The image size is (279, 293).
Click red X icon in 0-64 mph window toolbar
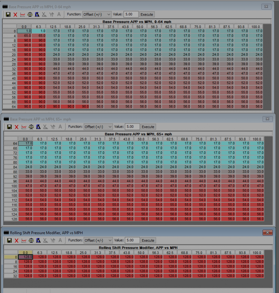[15, 14]
